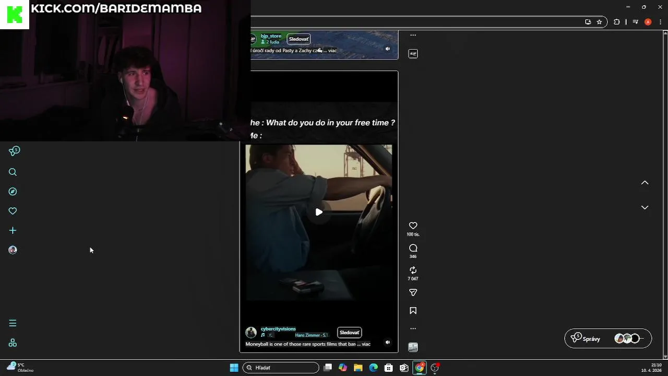Image resolution: width=668 pixels, height=376 pixels.
Task: Open Správy messages floating button
Action: pyautogui.click(x=608, y=338)
